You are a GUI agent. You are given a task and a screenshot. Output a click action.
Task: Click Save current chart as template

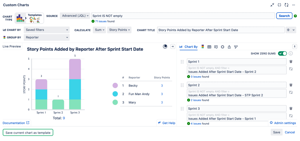[28, 133]
